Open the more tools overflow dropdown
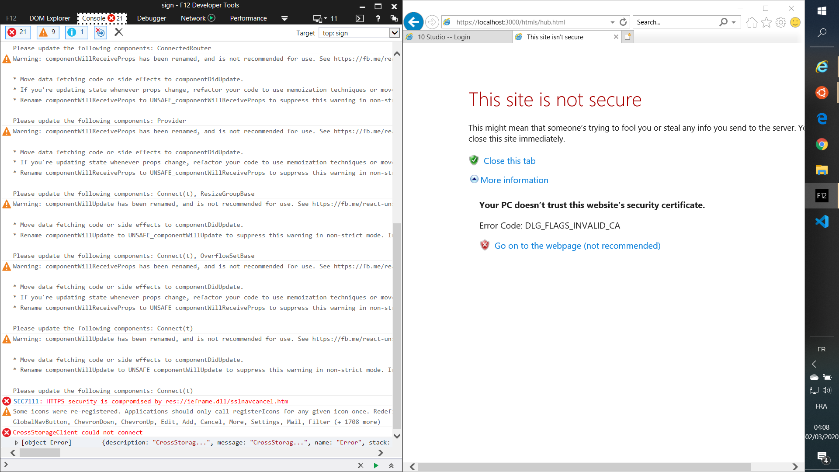This screenshot has height=472, width=839. (x=284, y=18)
